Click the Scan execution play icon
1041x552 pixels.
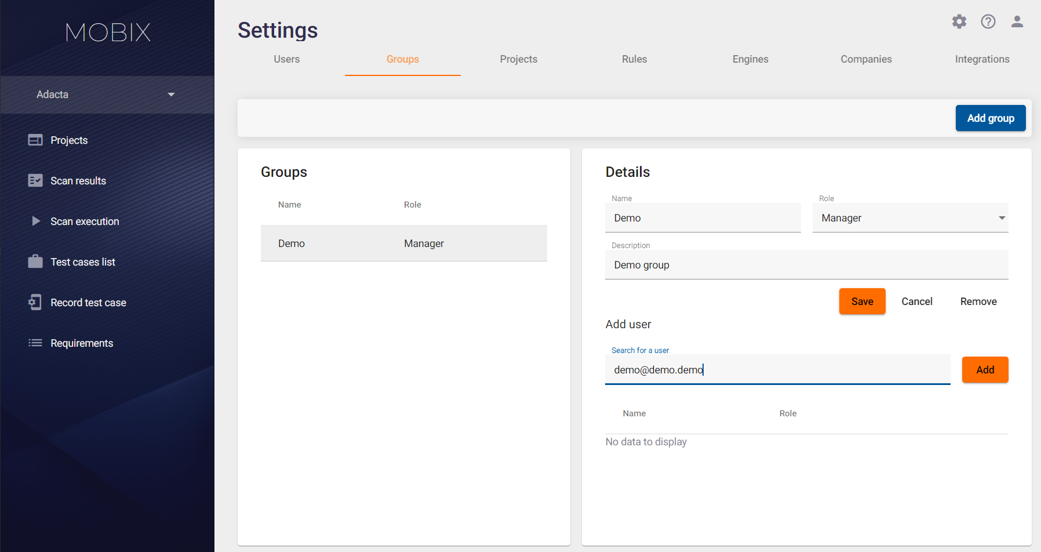pos(36,221)
